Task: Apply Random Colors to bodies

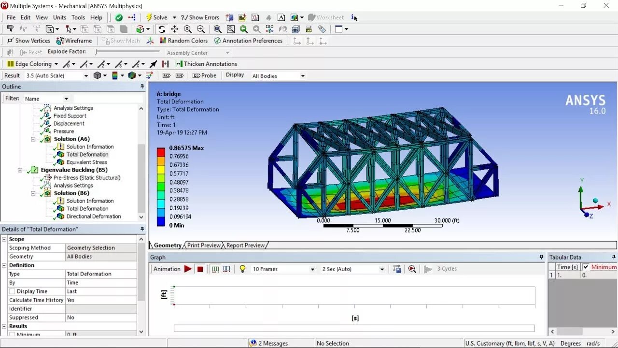Action: (183, 41)
